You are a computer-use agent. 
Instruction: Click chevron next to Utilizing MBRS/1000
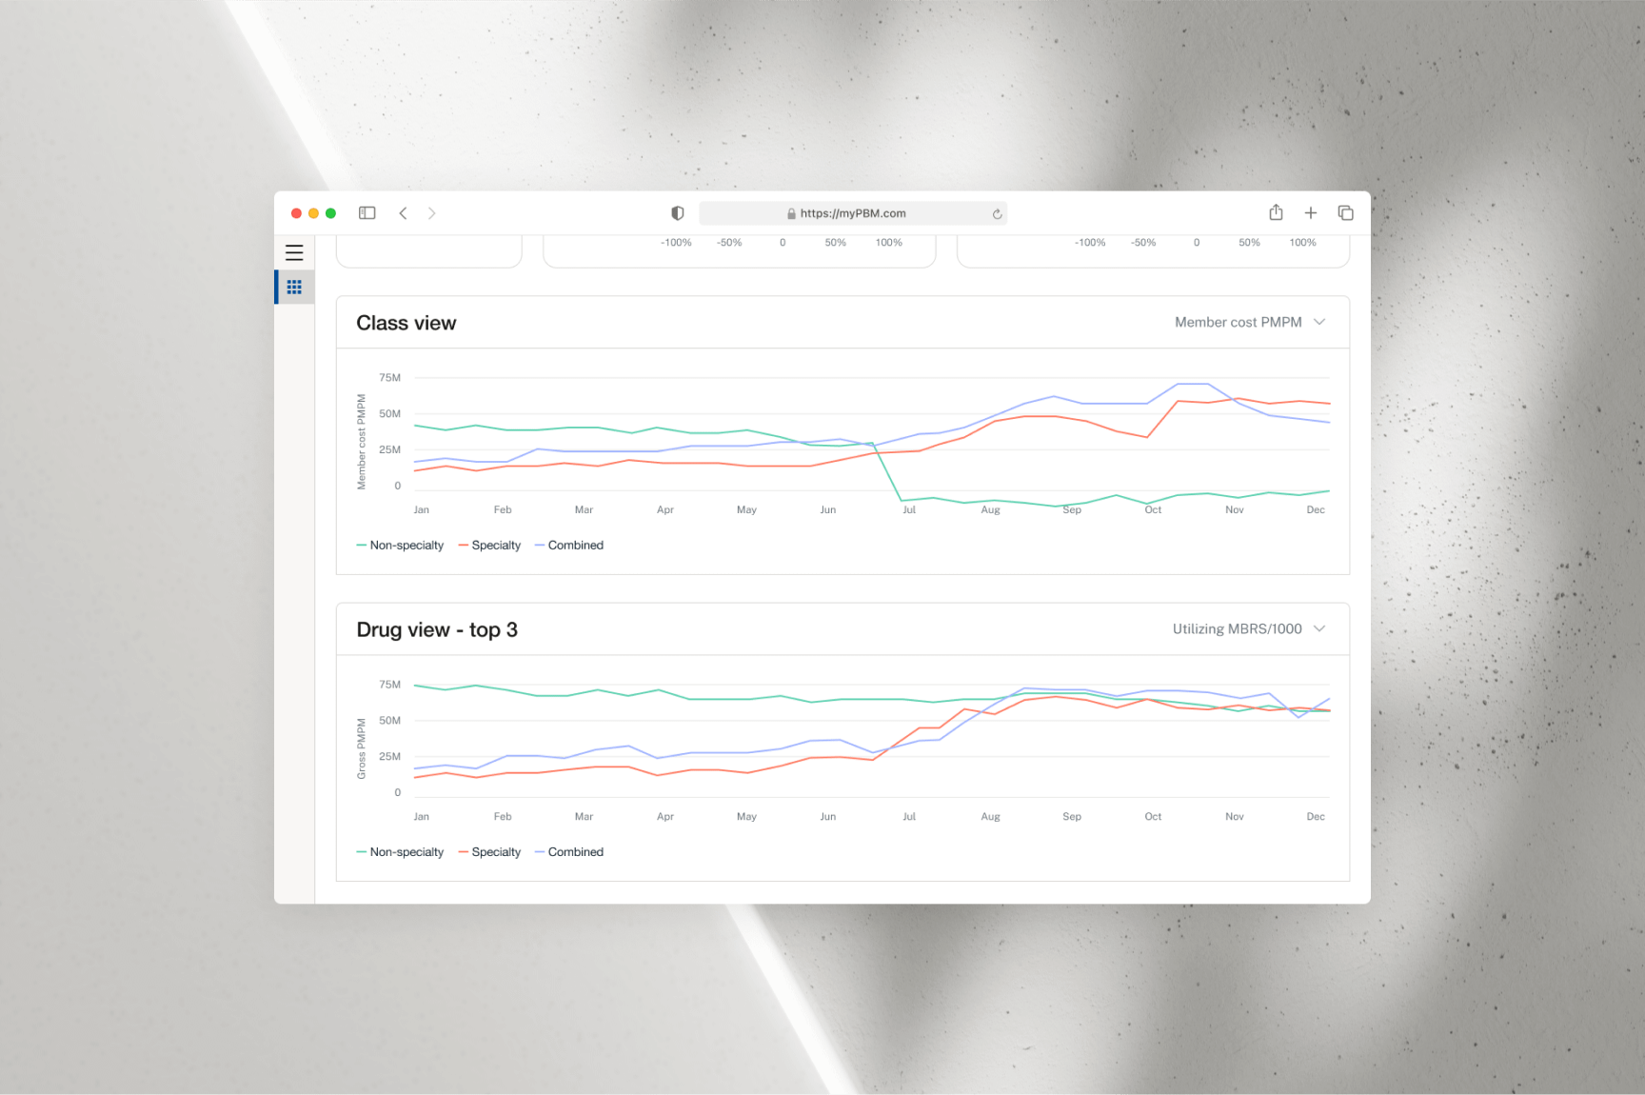tap(1319, 628)
